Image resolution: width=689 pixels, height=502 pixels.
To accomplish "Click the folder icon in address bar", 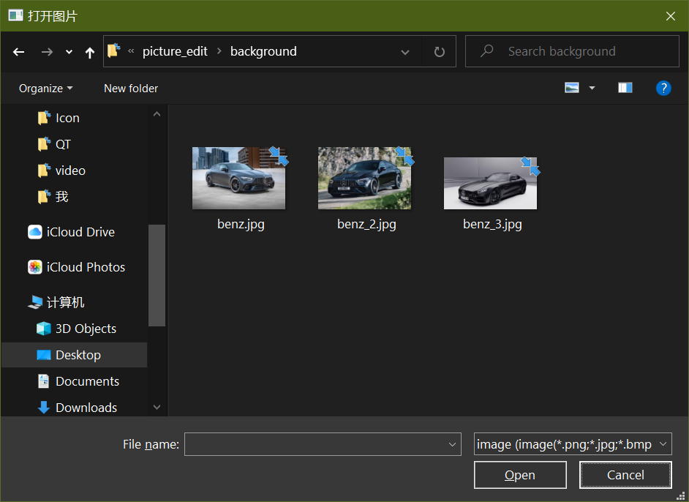I will tap(114, 50).
